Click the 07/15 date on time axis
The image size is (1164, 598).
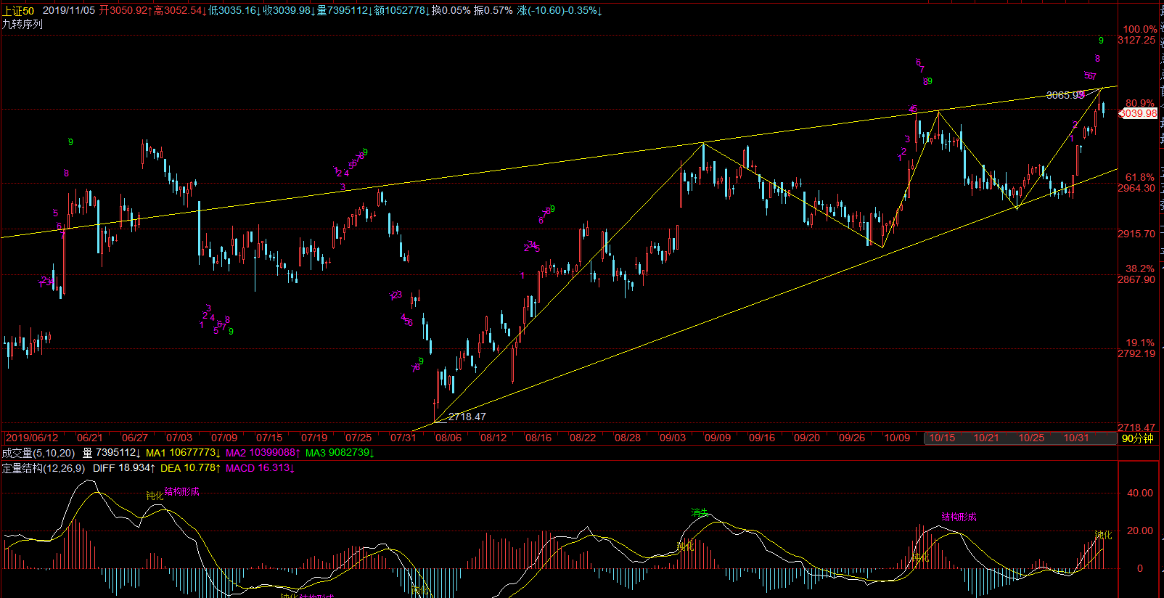point(269,438)
